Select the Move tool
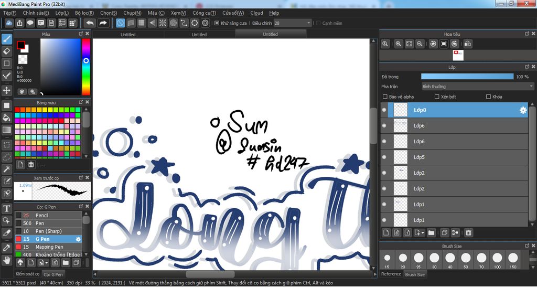Image resolution: width=537 pixels, height=288 pixels. [6, 90]
